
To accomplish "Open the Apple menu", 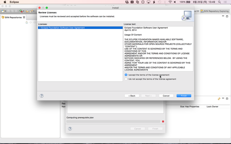I will (x=5, y=2).
